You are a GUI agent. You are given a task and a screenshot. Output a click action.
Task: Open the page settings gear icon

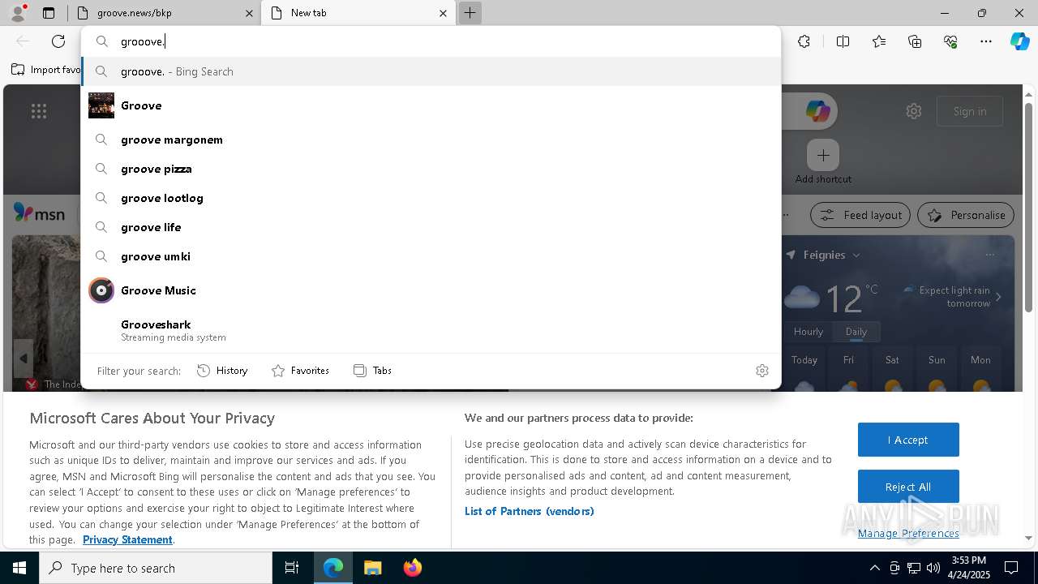click(914, 111)
